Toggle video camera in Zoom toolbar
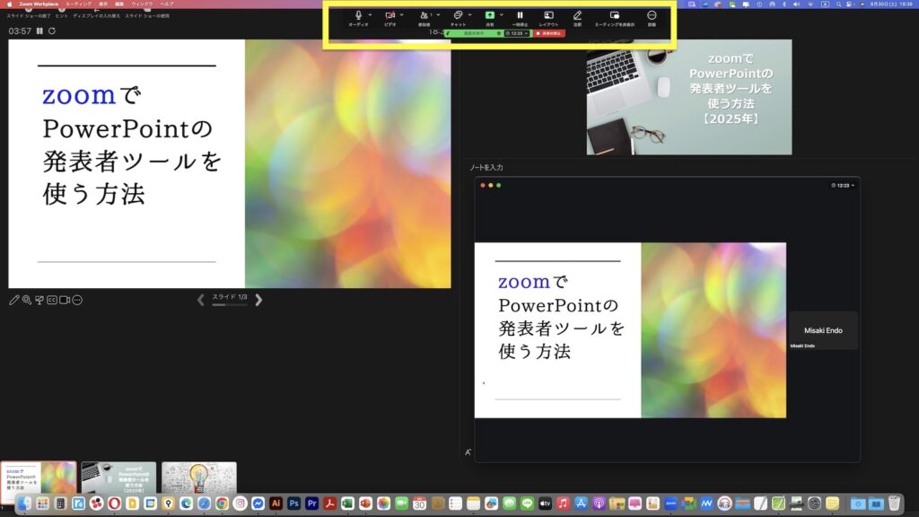The width and height of the screenshot is (919, 517). [x=389, y=16]
